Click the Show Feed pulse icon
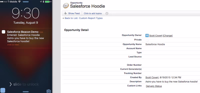This screenshot has height=93, width=200. pyautogui.click(x=65, y=13)
